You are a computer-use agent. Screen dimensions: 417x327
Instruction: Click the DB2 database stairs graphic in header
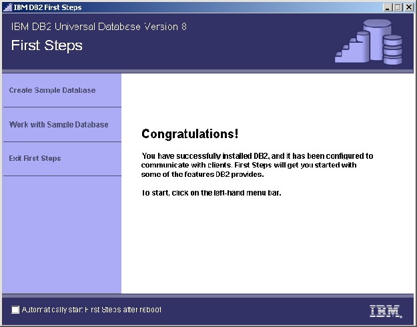pos(368,42)
